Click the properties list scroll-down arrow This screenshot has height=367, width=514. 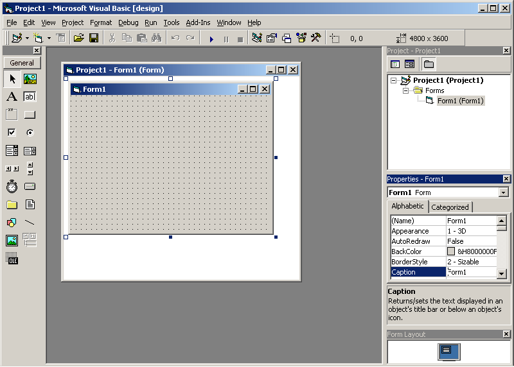click(502, 273)
